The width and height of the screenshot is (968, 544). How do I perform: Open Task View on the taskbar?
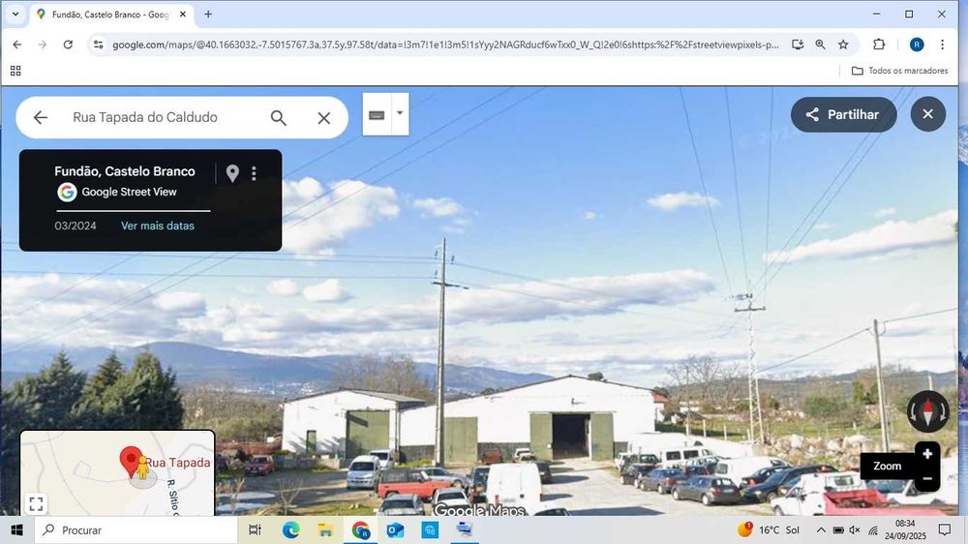(255, 529)
